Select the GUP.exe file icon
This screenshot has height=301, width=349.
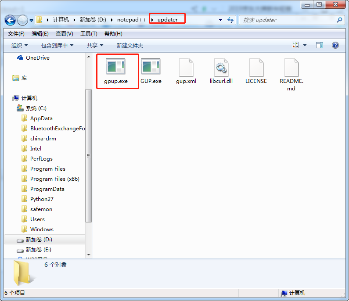pyautogui.click(x=151, y=66)
